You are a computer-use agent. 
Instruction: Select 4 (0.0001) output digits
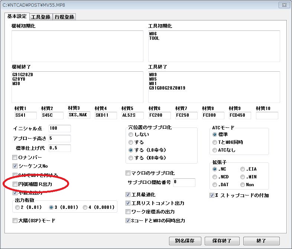85,207
